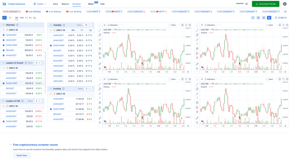
Task: Open the Diary menu item
Action: (x=55, y=4)
